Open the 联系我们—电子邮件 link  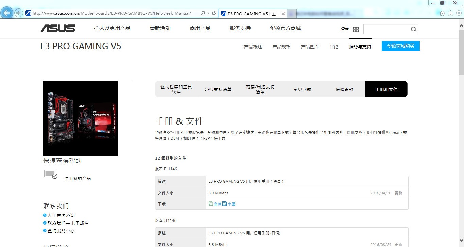[x=68, y=223]
